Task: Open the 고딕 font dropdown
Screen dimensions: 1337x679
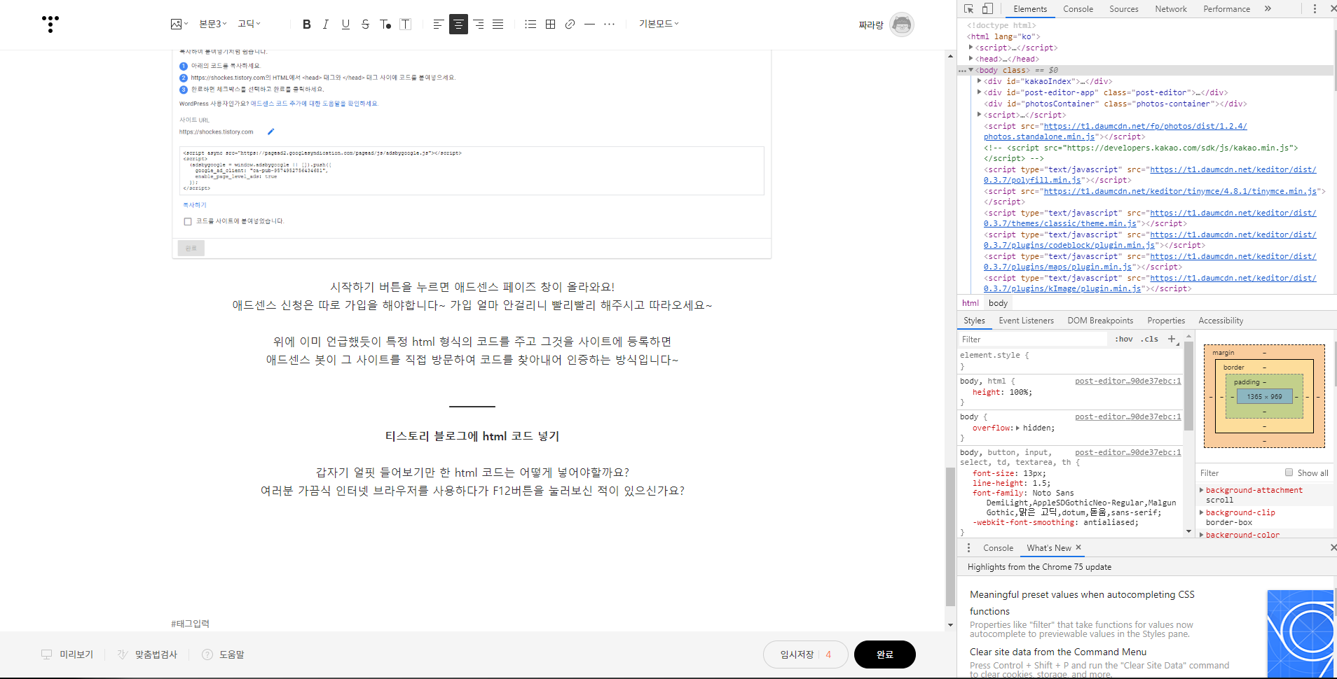Action: coord(249,24)
